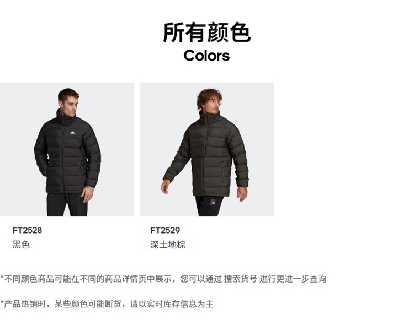The width and height of the screenshot is (414, 331).
Task: Select the 黑色 color label
Action: (21, 245)
